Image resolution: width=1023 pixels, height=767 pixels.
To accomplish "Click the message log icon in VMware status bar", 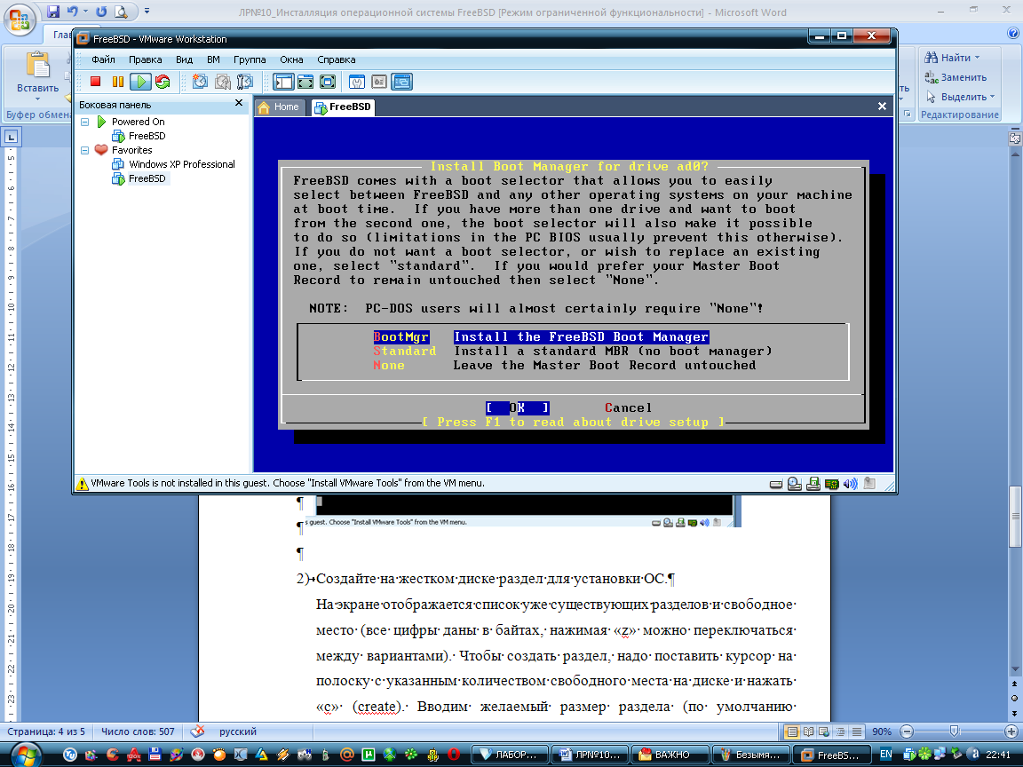I will point(869,483).
